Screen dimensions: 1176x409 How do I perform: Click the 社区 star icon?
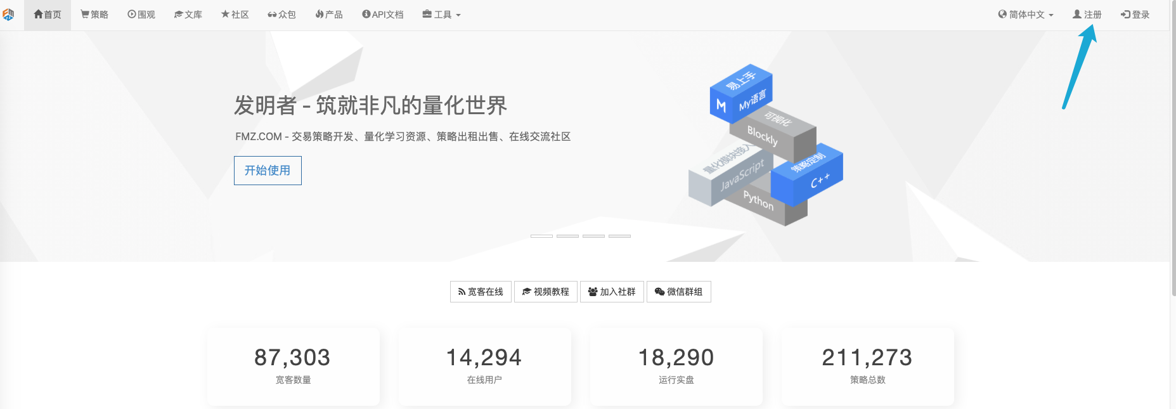click(225, 15)
